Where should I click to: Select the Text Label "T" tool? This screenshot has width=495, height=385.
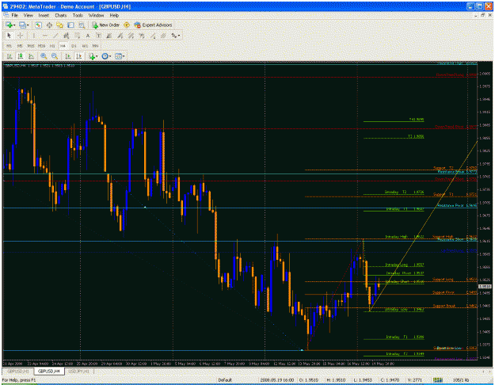[x=98, y=36]
